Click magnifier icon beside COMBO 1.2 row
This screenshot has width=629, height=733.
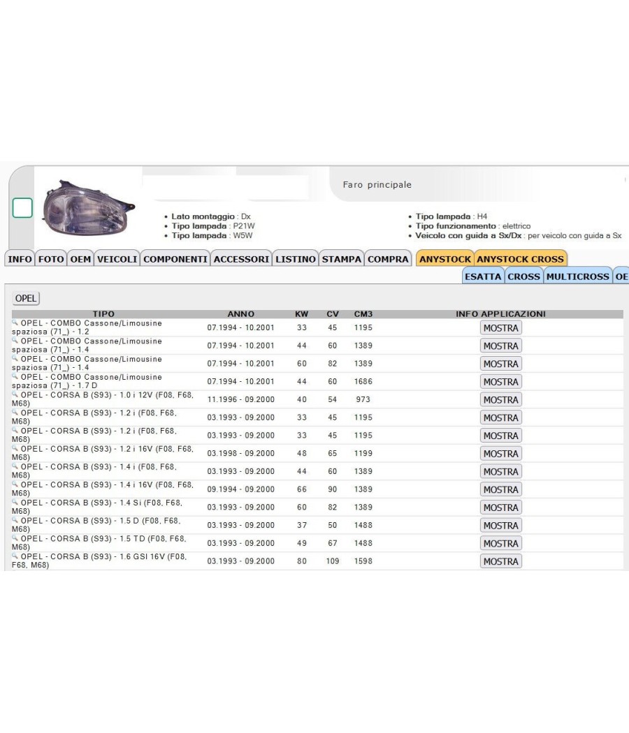15,323
